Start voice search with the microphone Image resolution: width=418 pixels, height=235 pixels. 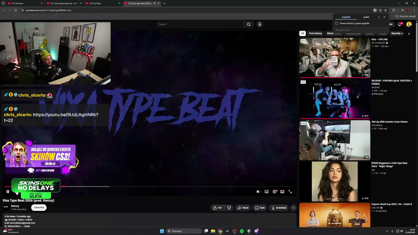click(260, 24)
